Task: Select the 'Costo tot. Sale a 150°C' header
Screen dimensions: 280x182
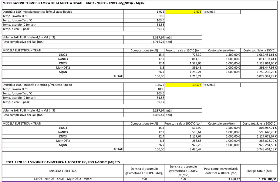Action: click(259, 50)
